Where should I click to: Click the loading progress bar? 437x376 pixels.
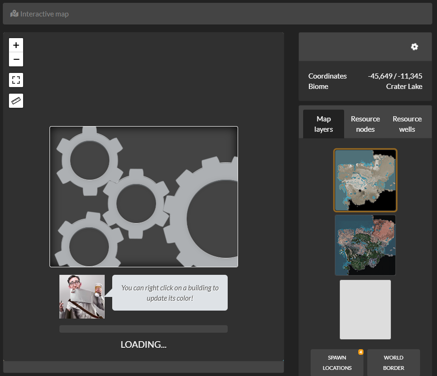(x=143, y=328)
